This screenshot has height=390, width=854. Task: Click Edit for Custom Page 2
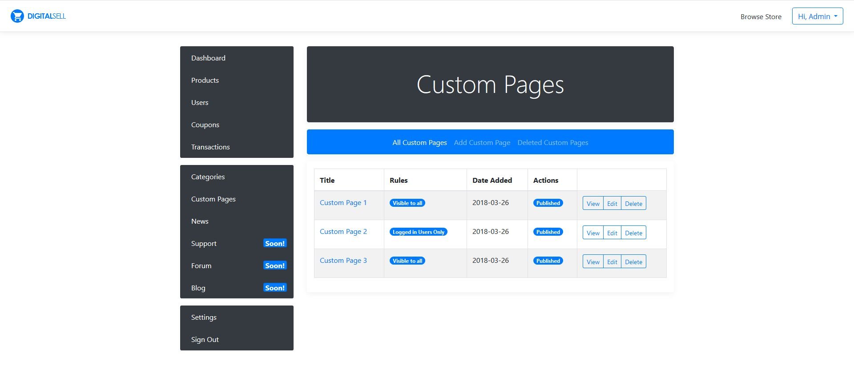click(x=612, y=233)
